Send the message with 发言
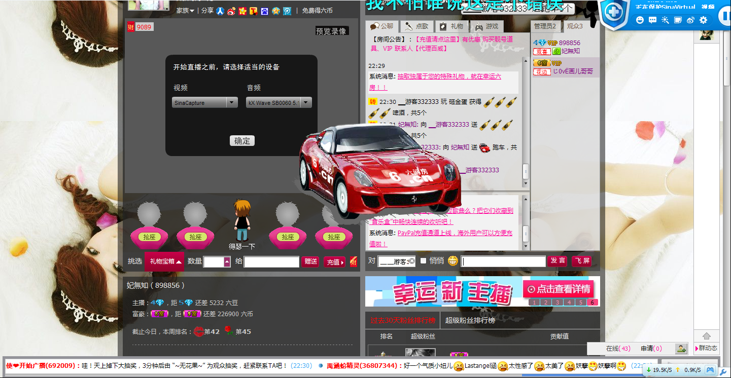This screenshot has height=378, width=731. click(x=558, y=261)
